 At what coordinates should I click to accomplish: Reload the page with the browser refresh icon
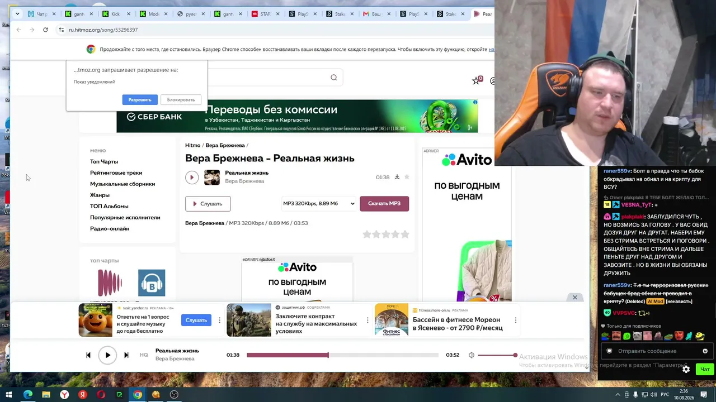pyautogui.click(x=45, y=30)
